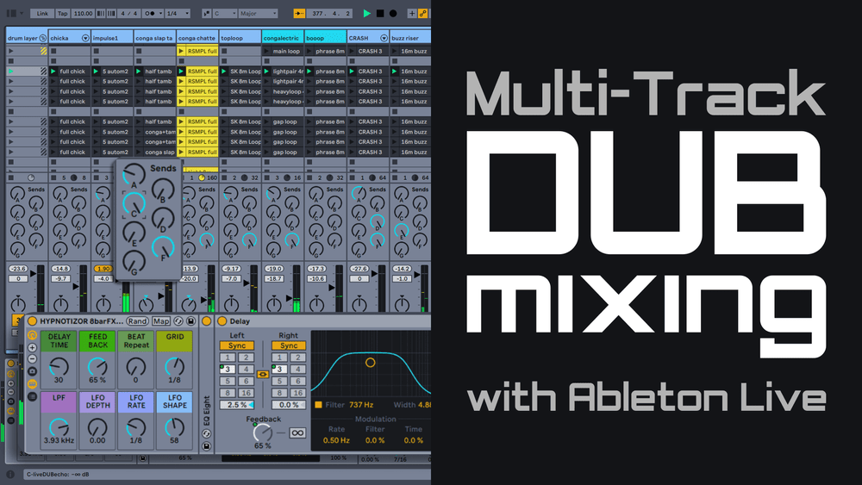Click the Link button
The height and width of the screenshot is (485, 862).
coord(42,13)
